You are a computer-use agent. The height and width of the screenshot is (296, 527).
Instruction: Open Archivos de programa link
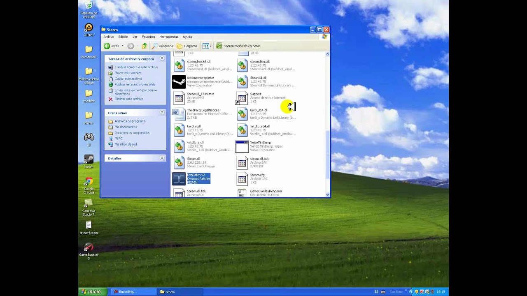coord(130,121)
